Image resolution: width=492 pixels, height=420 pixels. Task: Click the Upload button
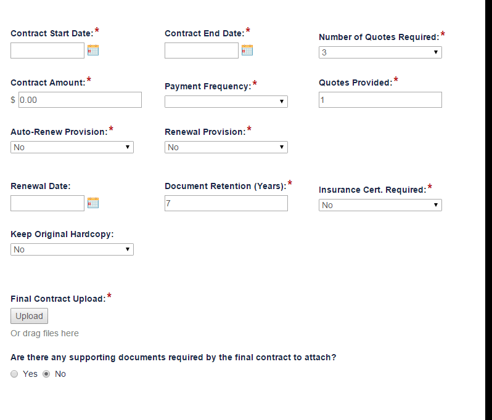tap(29, 316)
